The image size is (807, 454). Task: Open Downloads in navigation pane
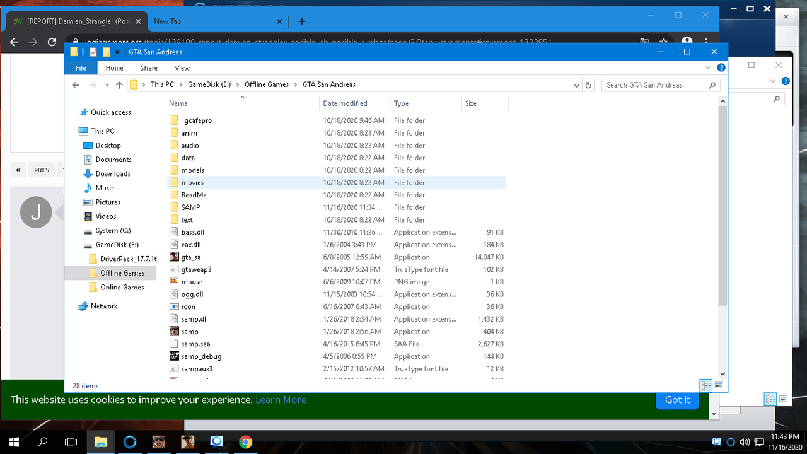[x=113, y=174]
